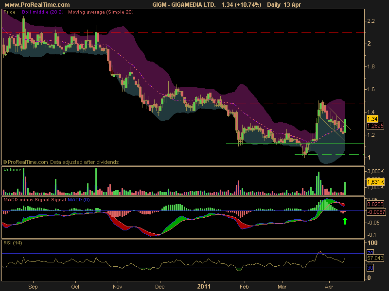Click the Volume panel label
Image resolution: width=389 pixels, height=291 pixels.
click(x=12, y=169)
